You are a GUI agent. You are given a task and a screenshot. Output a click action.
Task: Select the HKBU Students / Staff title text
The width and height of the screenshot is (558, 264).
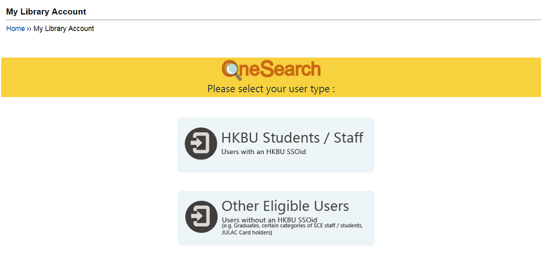coord(292,138)
